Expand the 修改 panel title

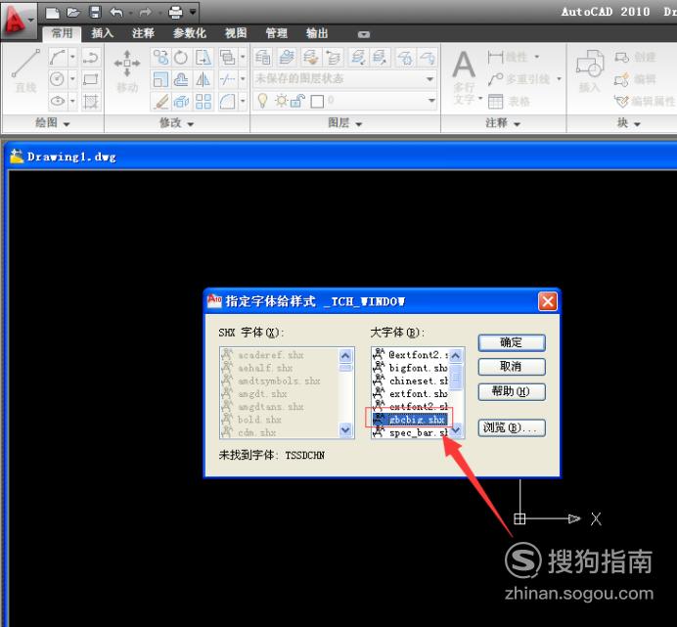click(176, 123)
